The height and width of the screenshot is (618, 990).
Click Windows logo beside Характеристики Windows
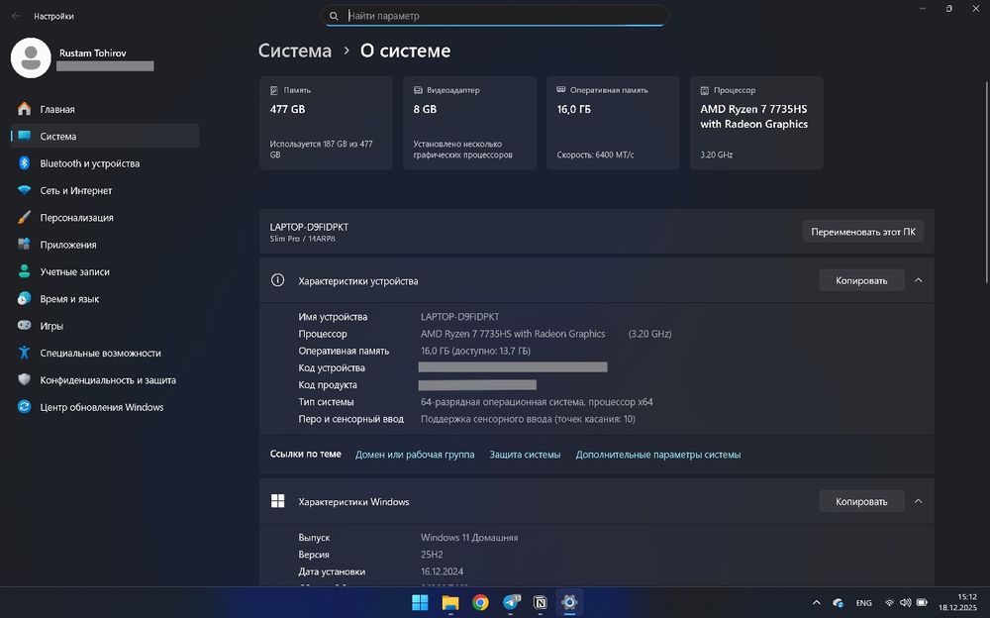click(278, 501)
